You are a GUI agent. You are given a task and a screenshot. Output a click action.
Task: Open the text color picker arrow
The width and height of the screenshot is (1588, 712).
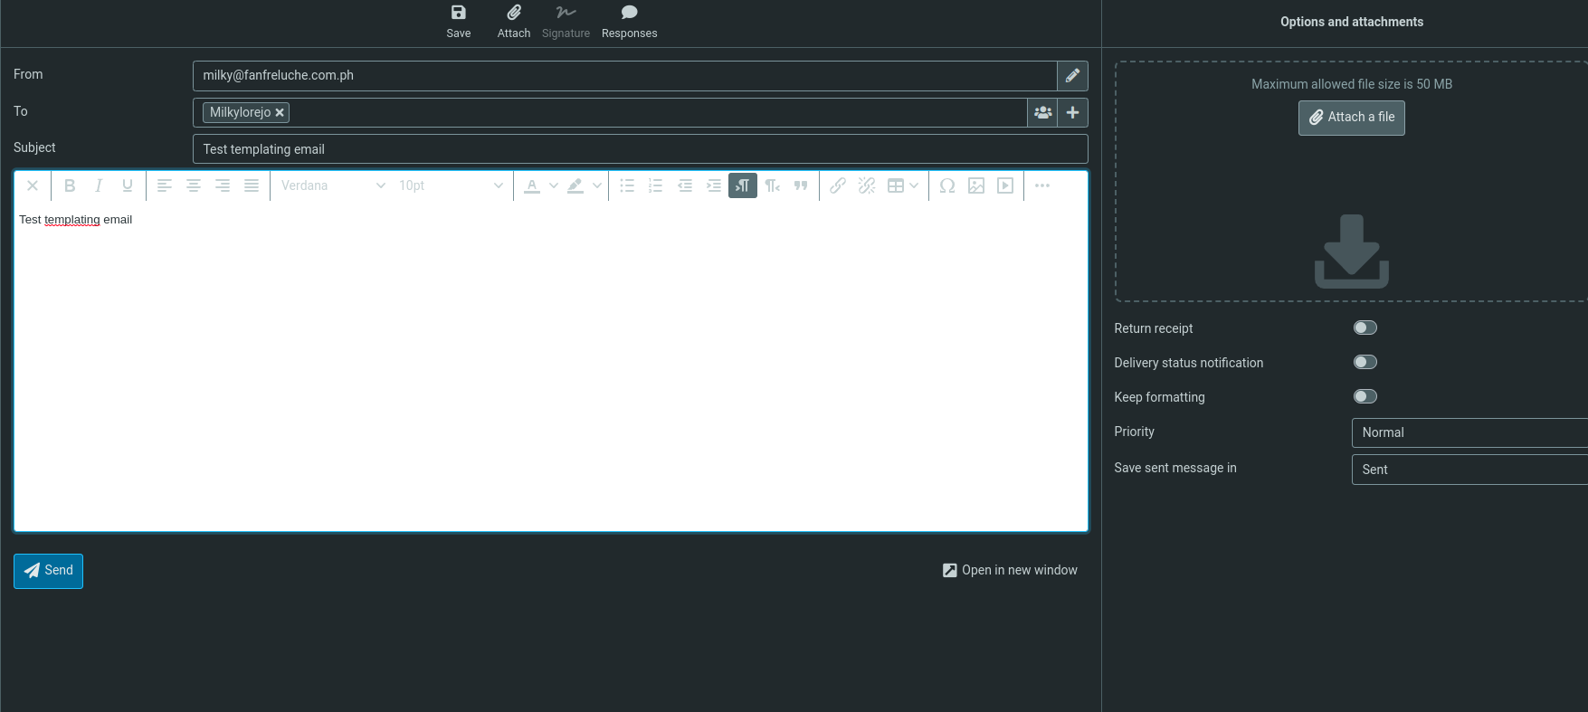tap(554, 185)
